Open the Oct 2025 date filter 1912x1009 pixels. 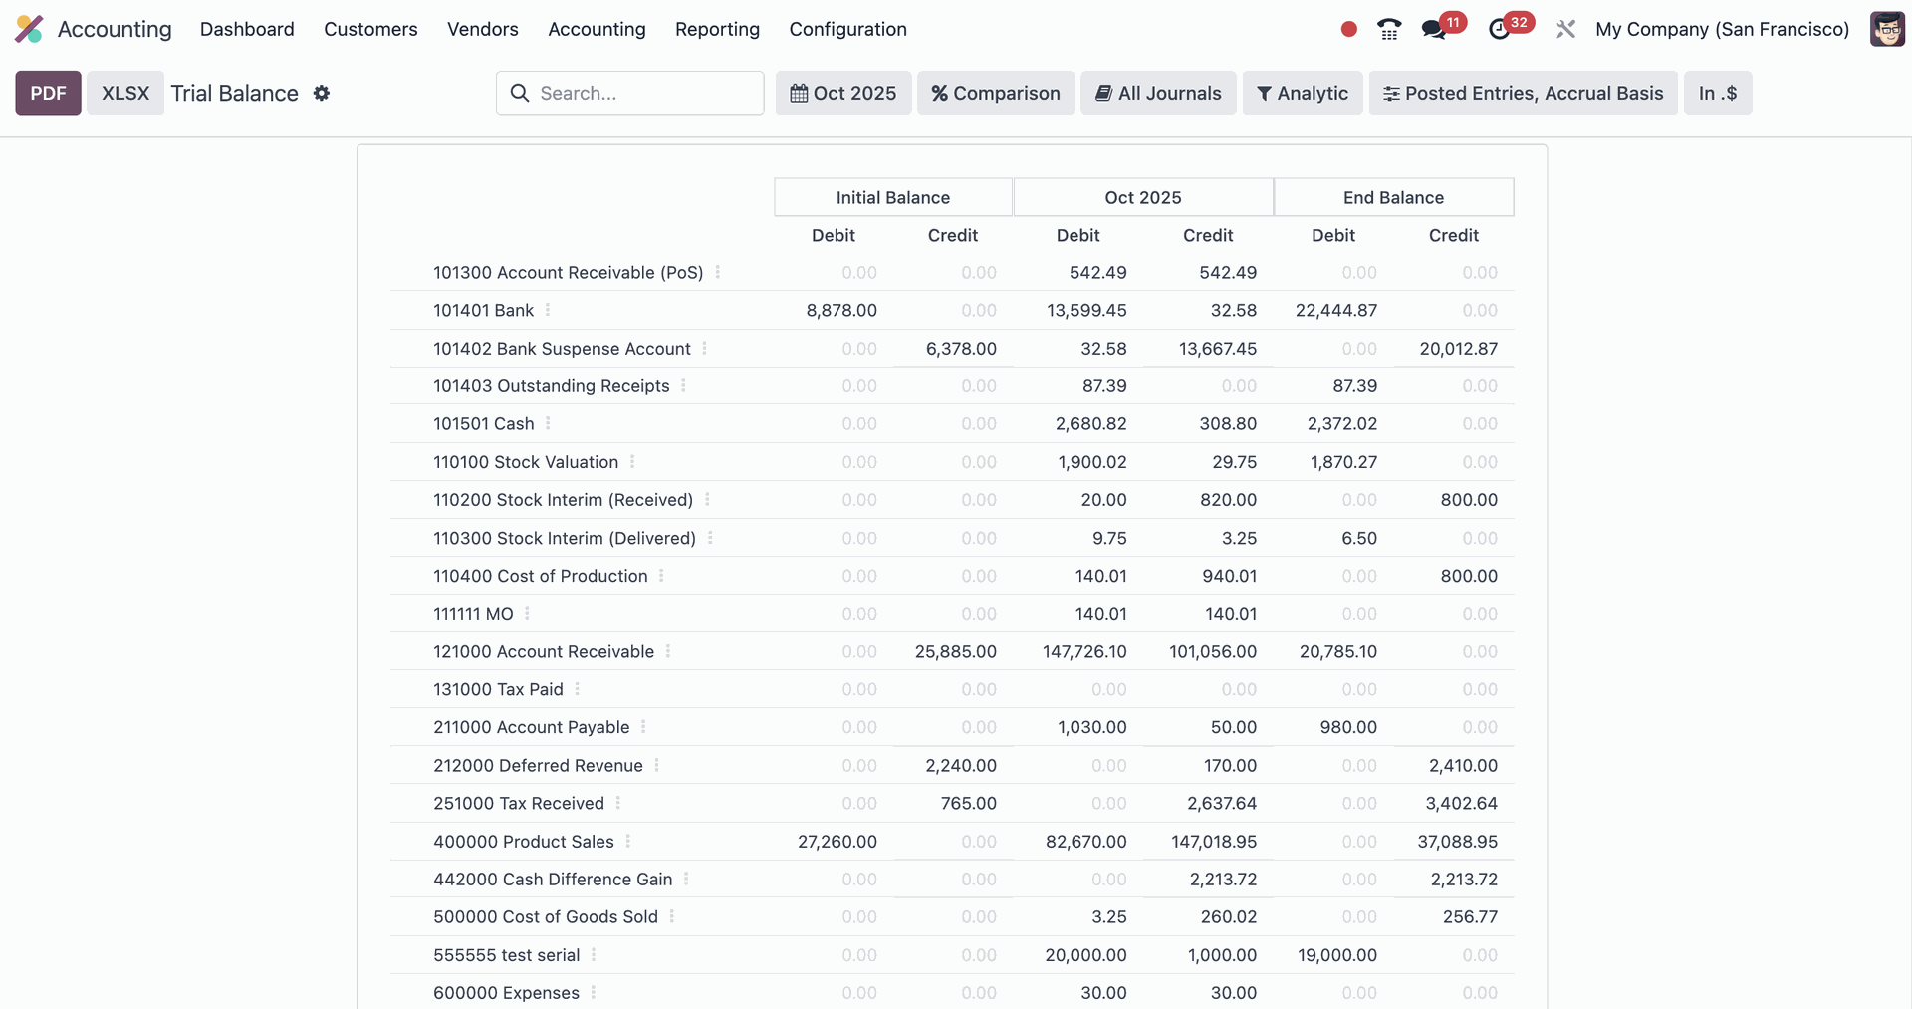[x=842, y=93]
